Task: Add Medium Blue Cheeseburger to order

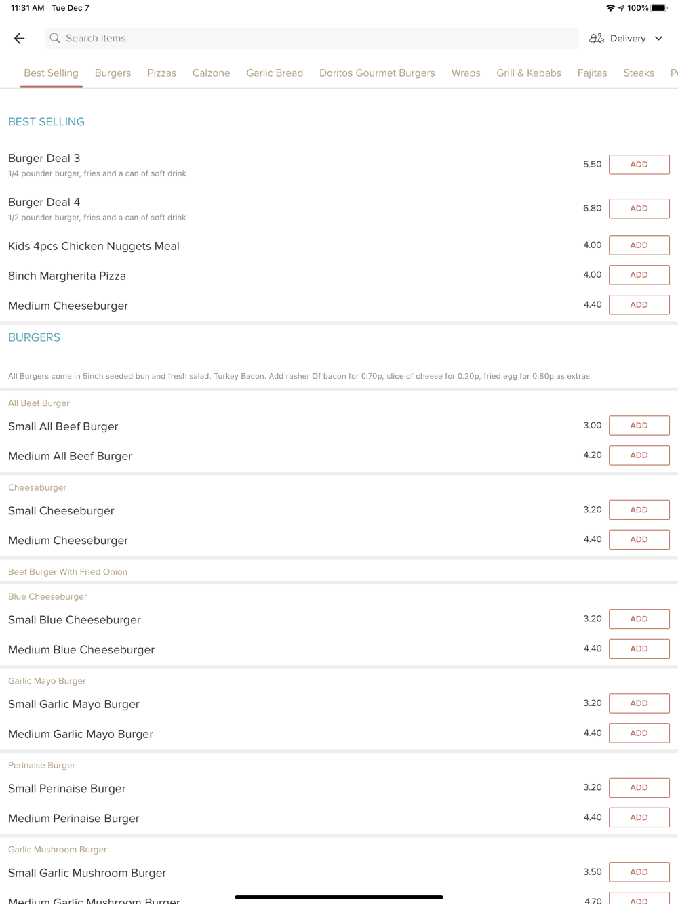Action: pyautogui.click(x=639, y=649)
